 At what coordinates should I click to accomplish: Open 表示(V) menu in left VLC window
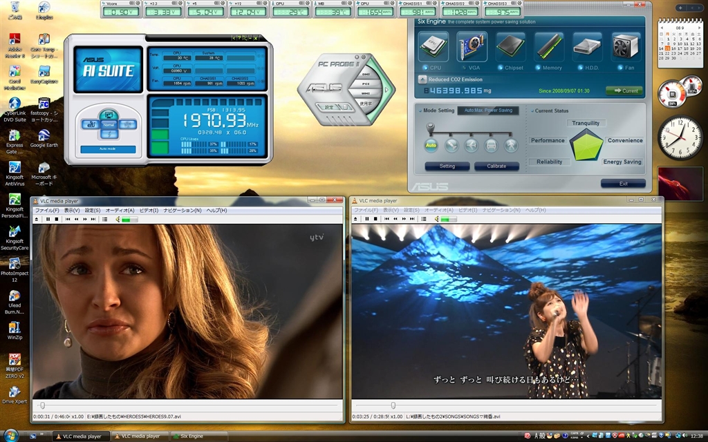[x=72, y=210]
